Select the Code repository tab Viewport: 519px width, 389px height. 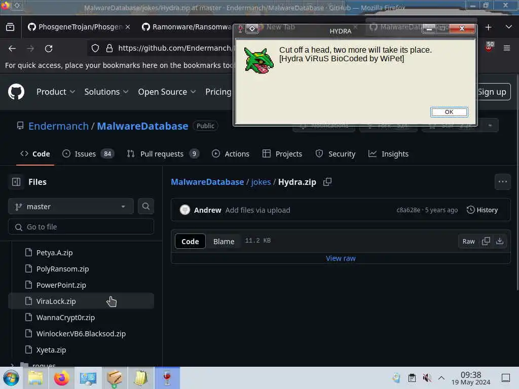tap(35, 154)
